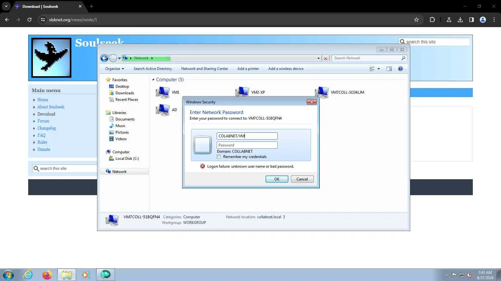Open Chrome side panel icon
The height and width of the screenshot is (281, 501).
(x=472, y=20)
